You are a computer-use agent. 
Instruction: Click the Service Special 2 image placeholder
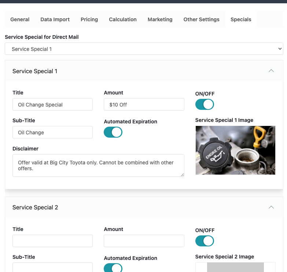235,267
